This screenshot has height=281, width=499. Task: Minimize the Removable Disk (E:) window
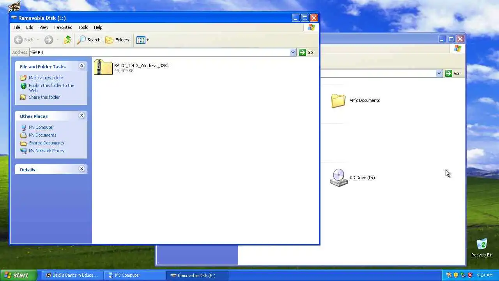pyautogui.click(x=296, y=18)
